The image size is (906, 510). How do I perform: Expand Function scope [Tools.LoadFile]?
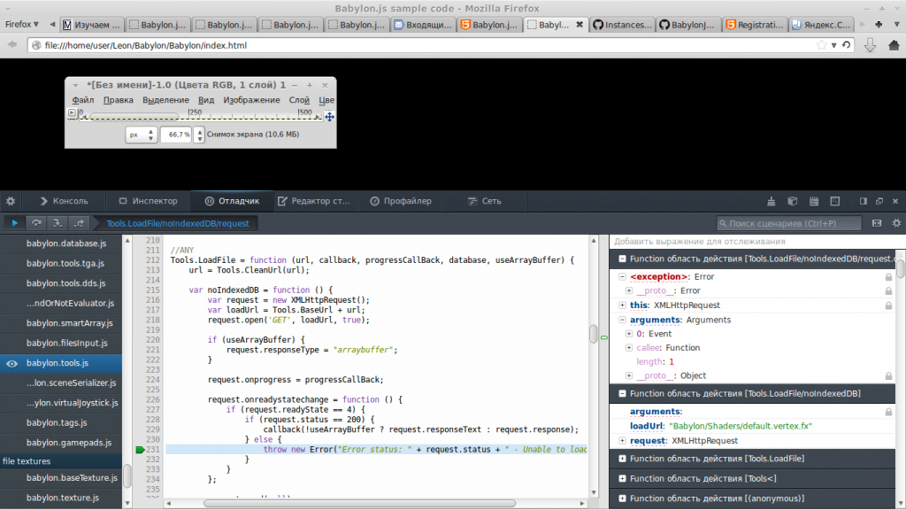pyautogui.click(x=622, y=459)
